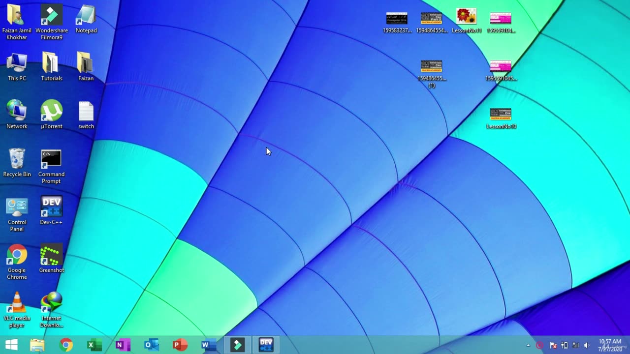Open Word from the taskbar
Image resolution: width=630 pixels, height=354 pixels.
208,345
